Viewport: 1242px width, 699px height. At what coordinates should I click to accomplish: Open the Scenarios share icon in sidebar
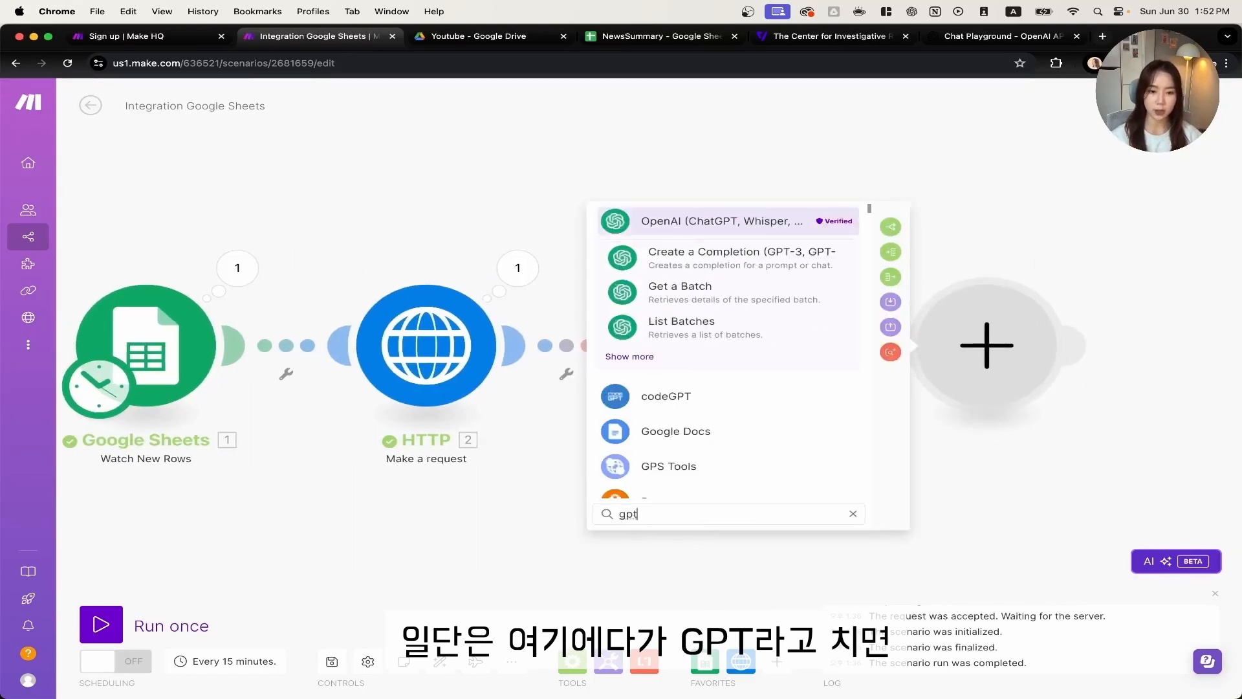click(x=28, y=237)
